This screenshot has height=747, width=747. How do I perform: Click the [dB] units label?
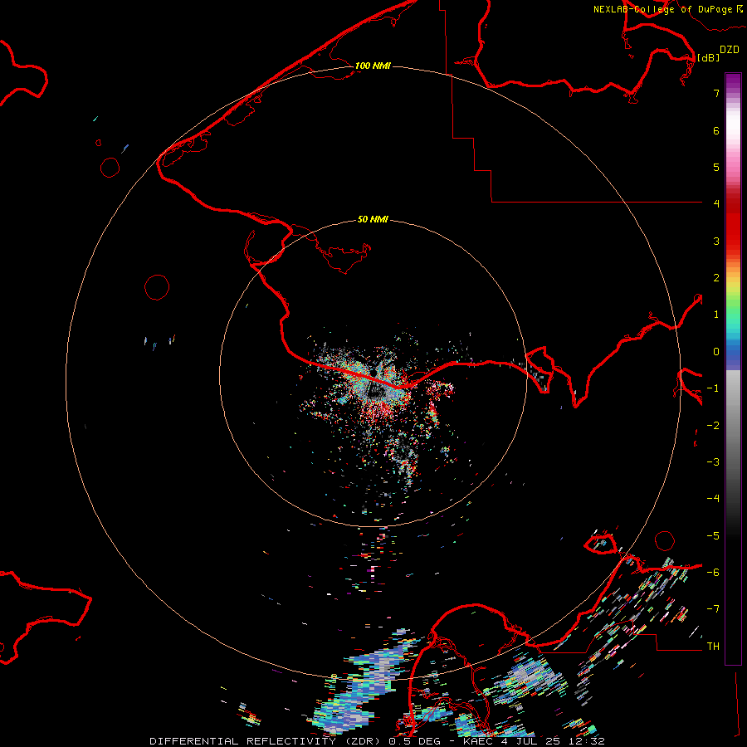click(708, 57)
